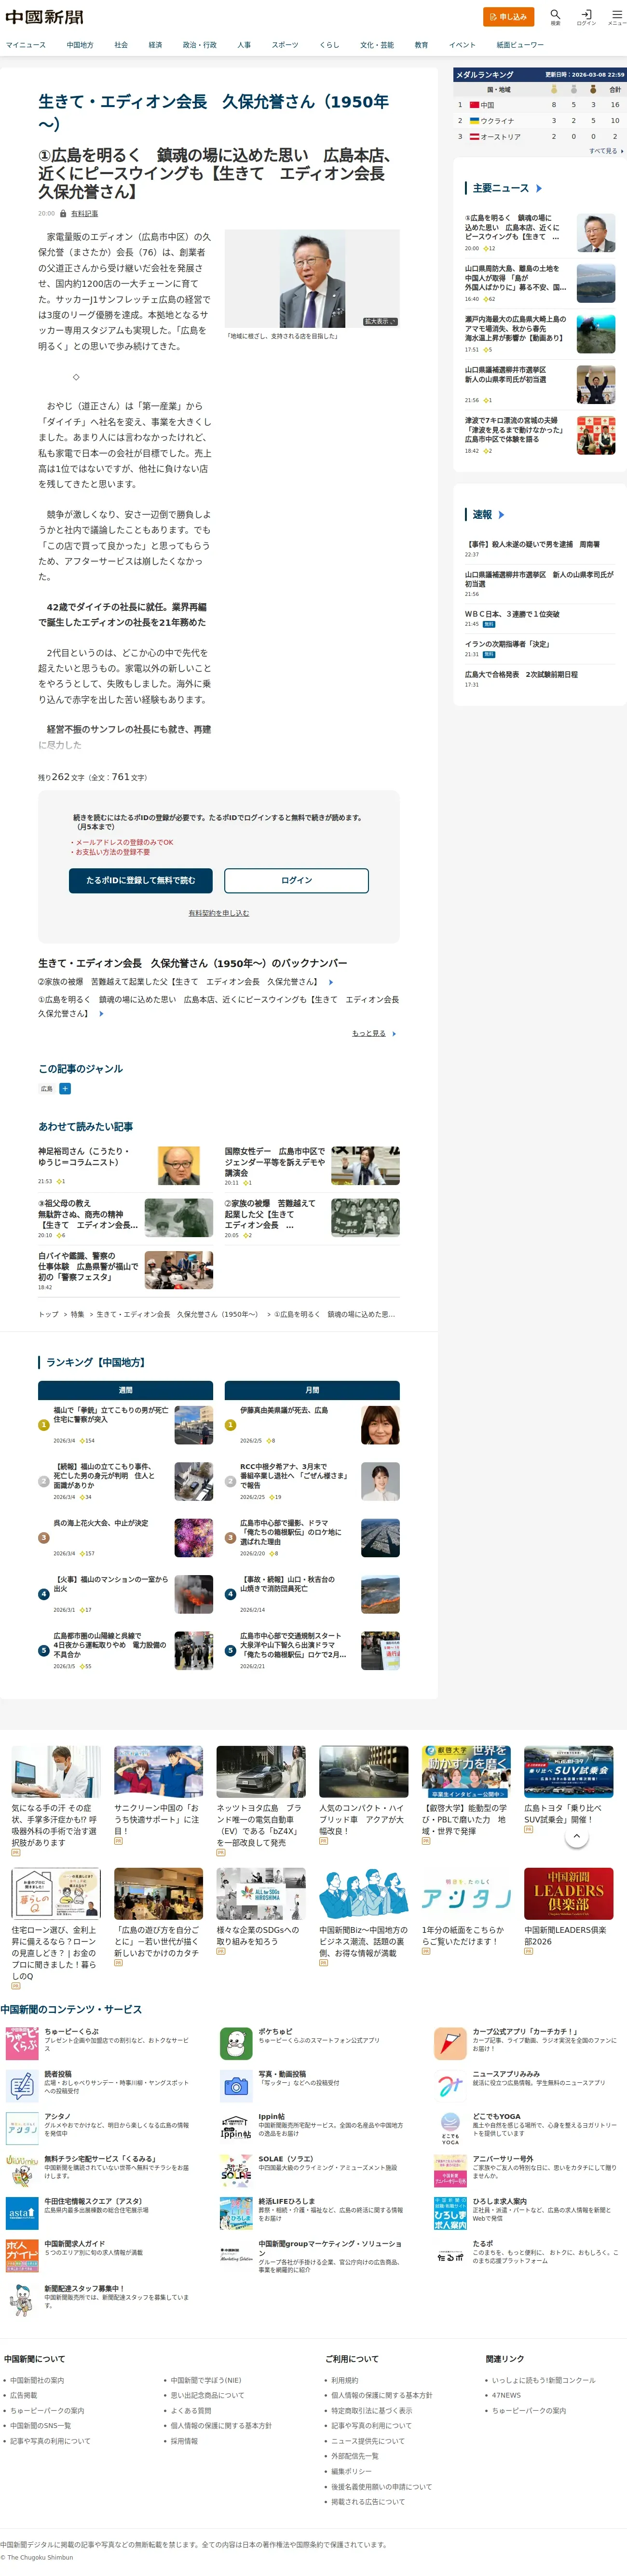Switch to the 週間 ranking tab
This screenshot has height=2576, width=627.
pyautogui.click(x=125, y=1390)
